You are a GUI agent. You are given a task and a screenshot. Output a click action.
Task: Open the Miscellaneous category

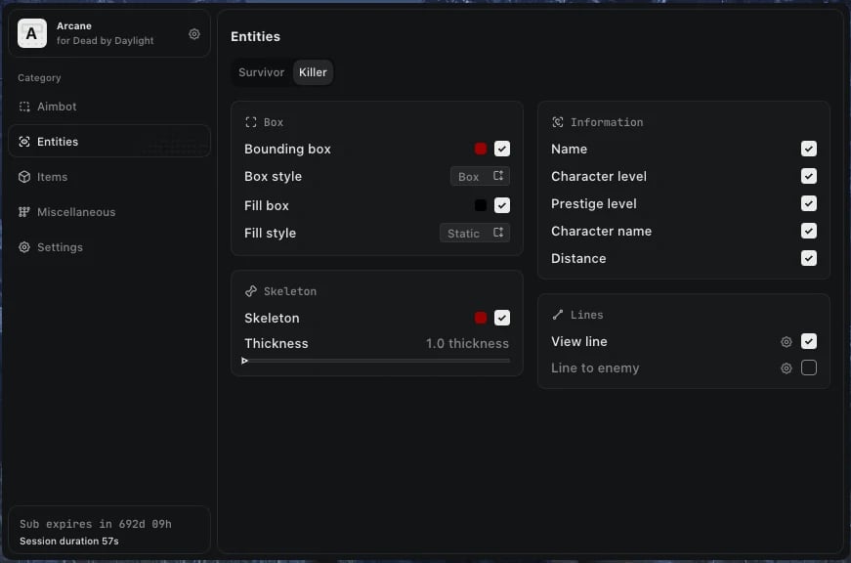(76, 212)
